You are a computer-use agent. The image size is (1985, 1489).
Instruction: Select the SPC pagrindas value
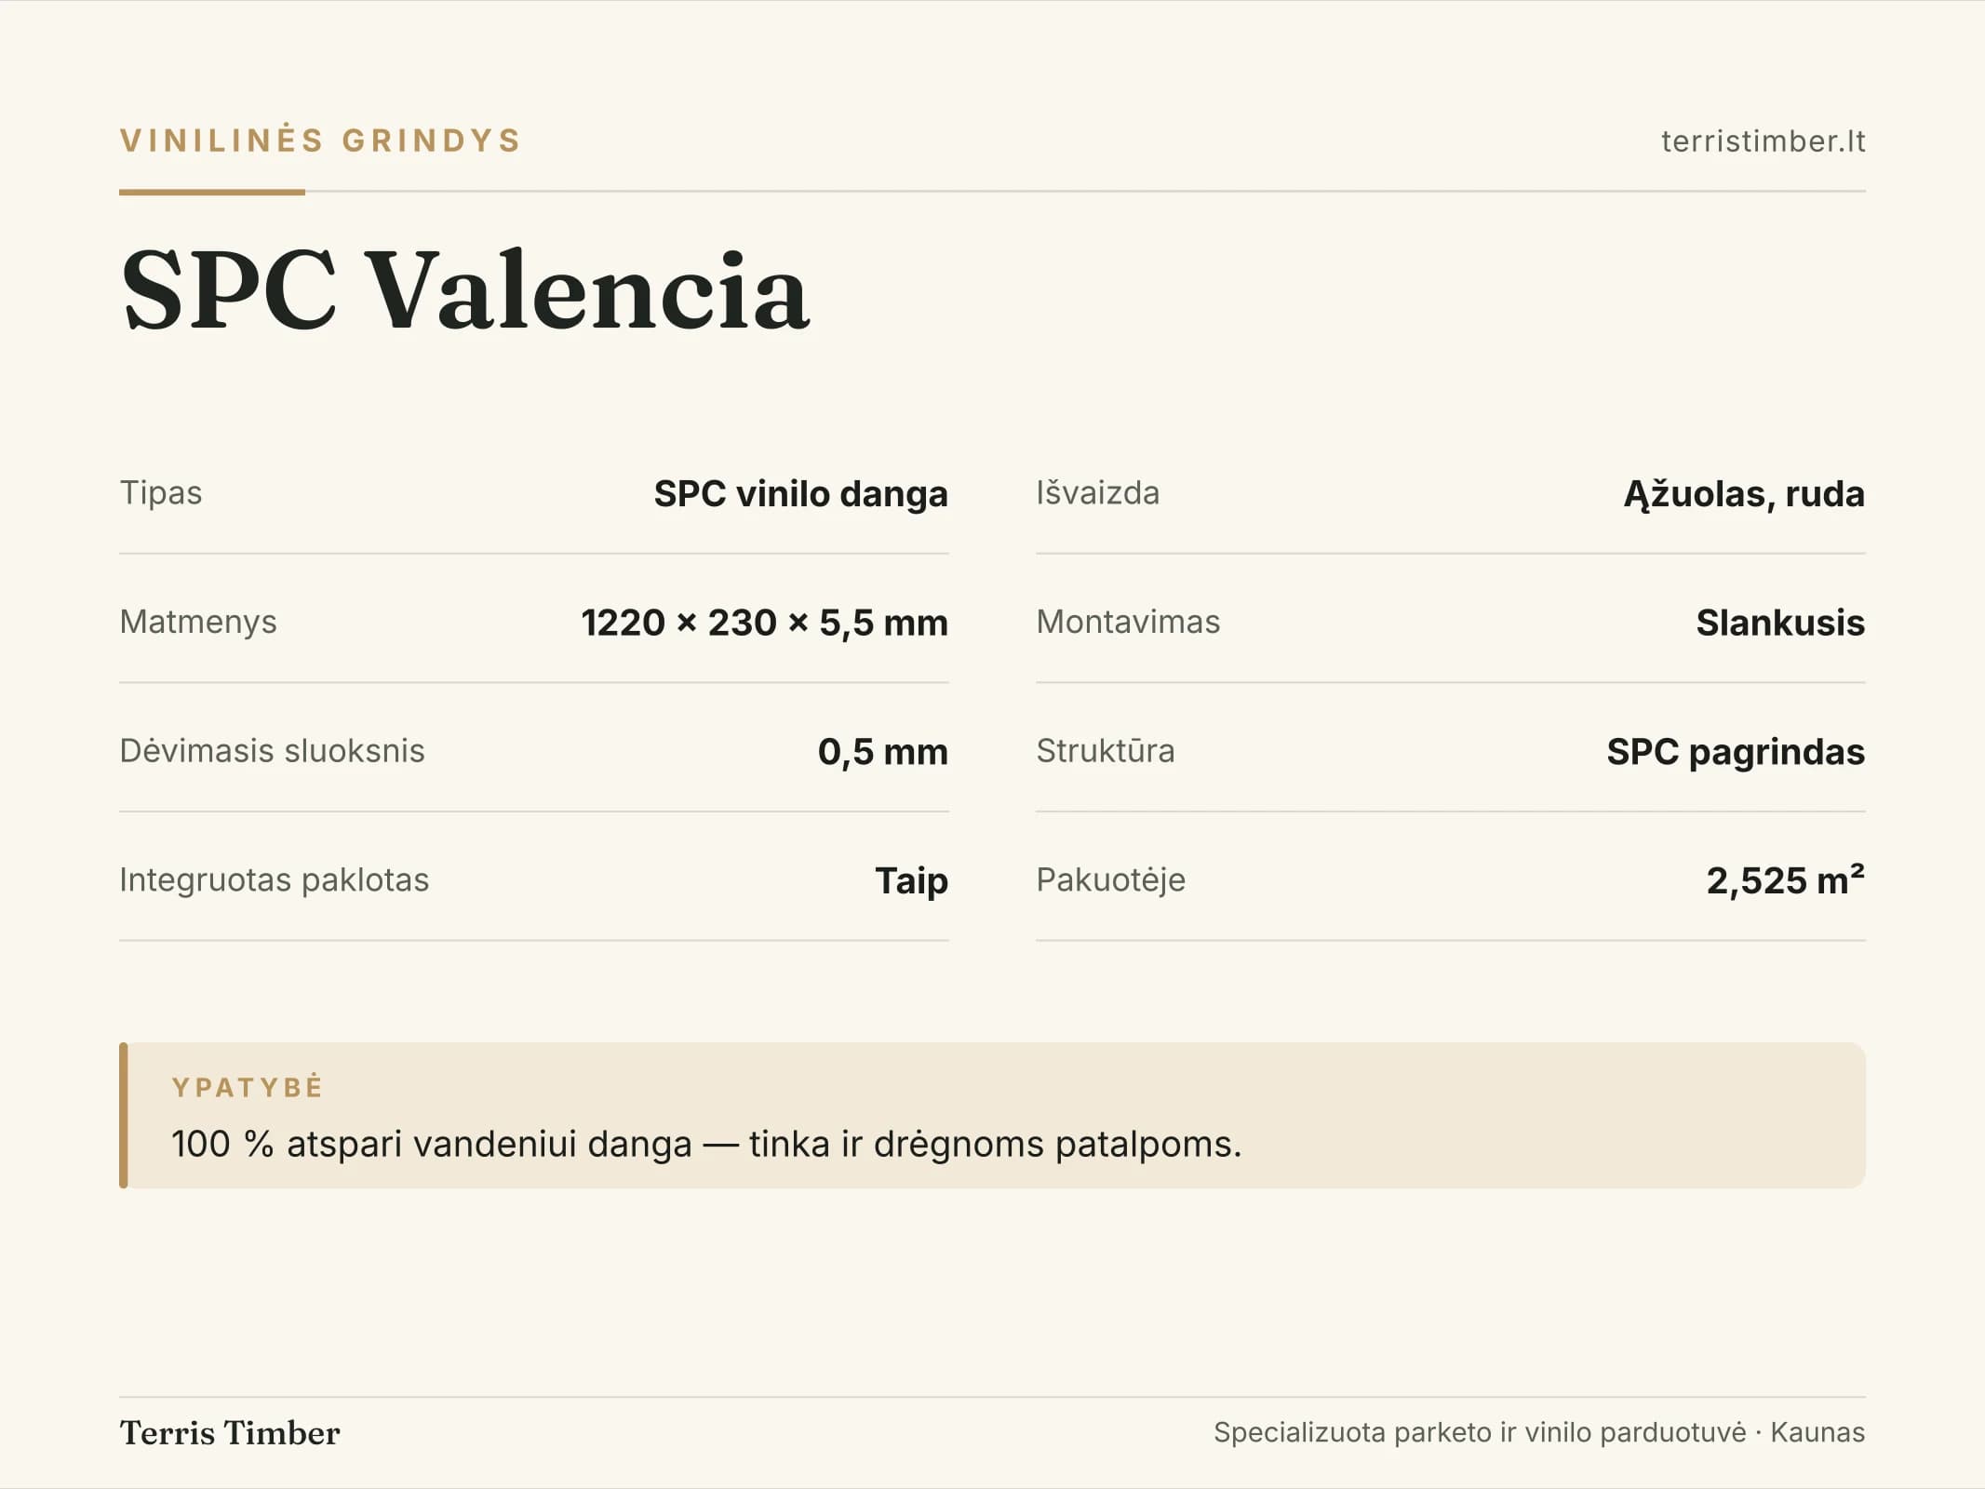point(1736,751)
